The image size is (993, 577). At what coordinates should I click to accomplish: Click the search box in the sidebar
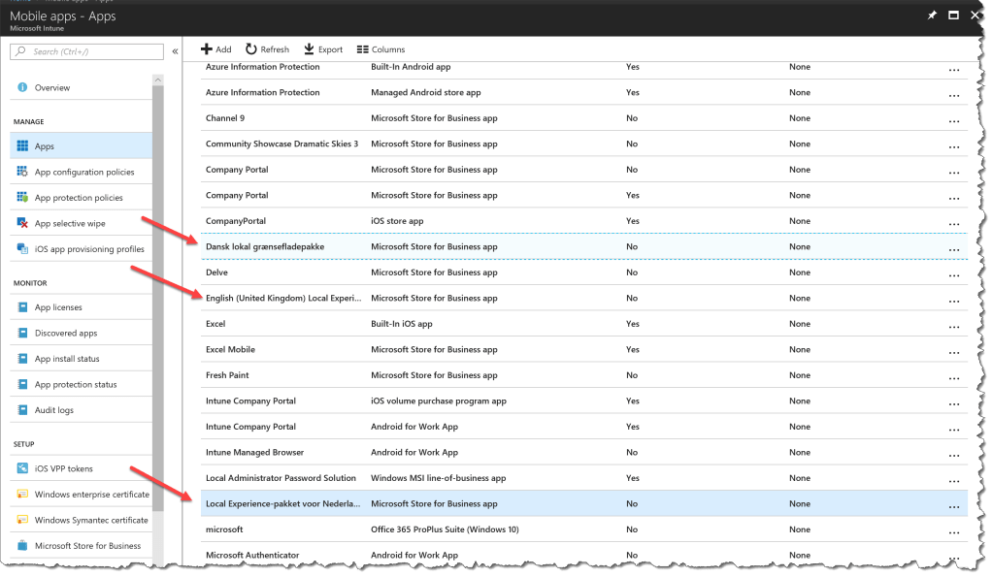(x=85, y=50)
